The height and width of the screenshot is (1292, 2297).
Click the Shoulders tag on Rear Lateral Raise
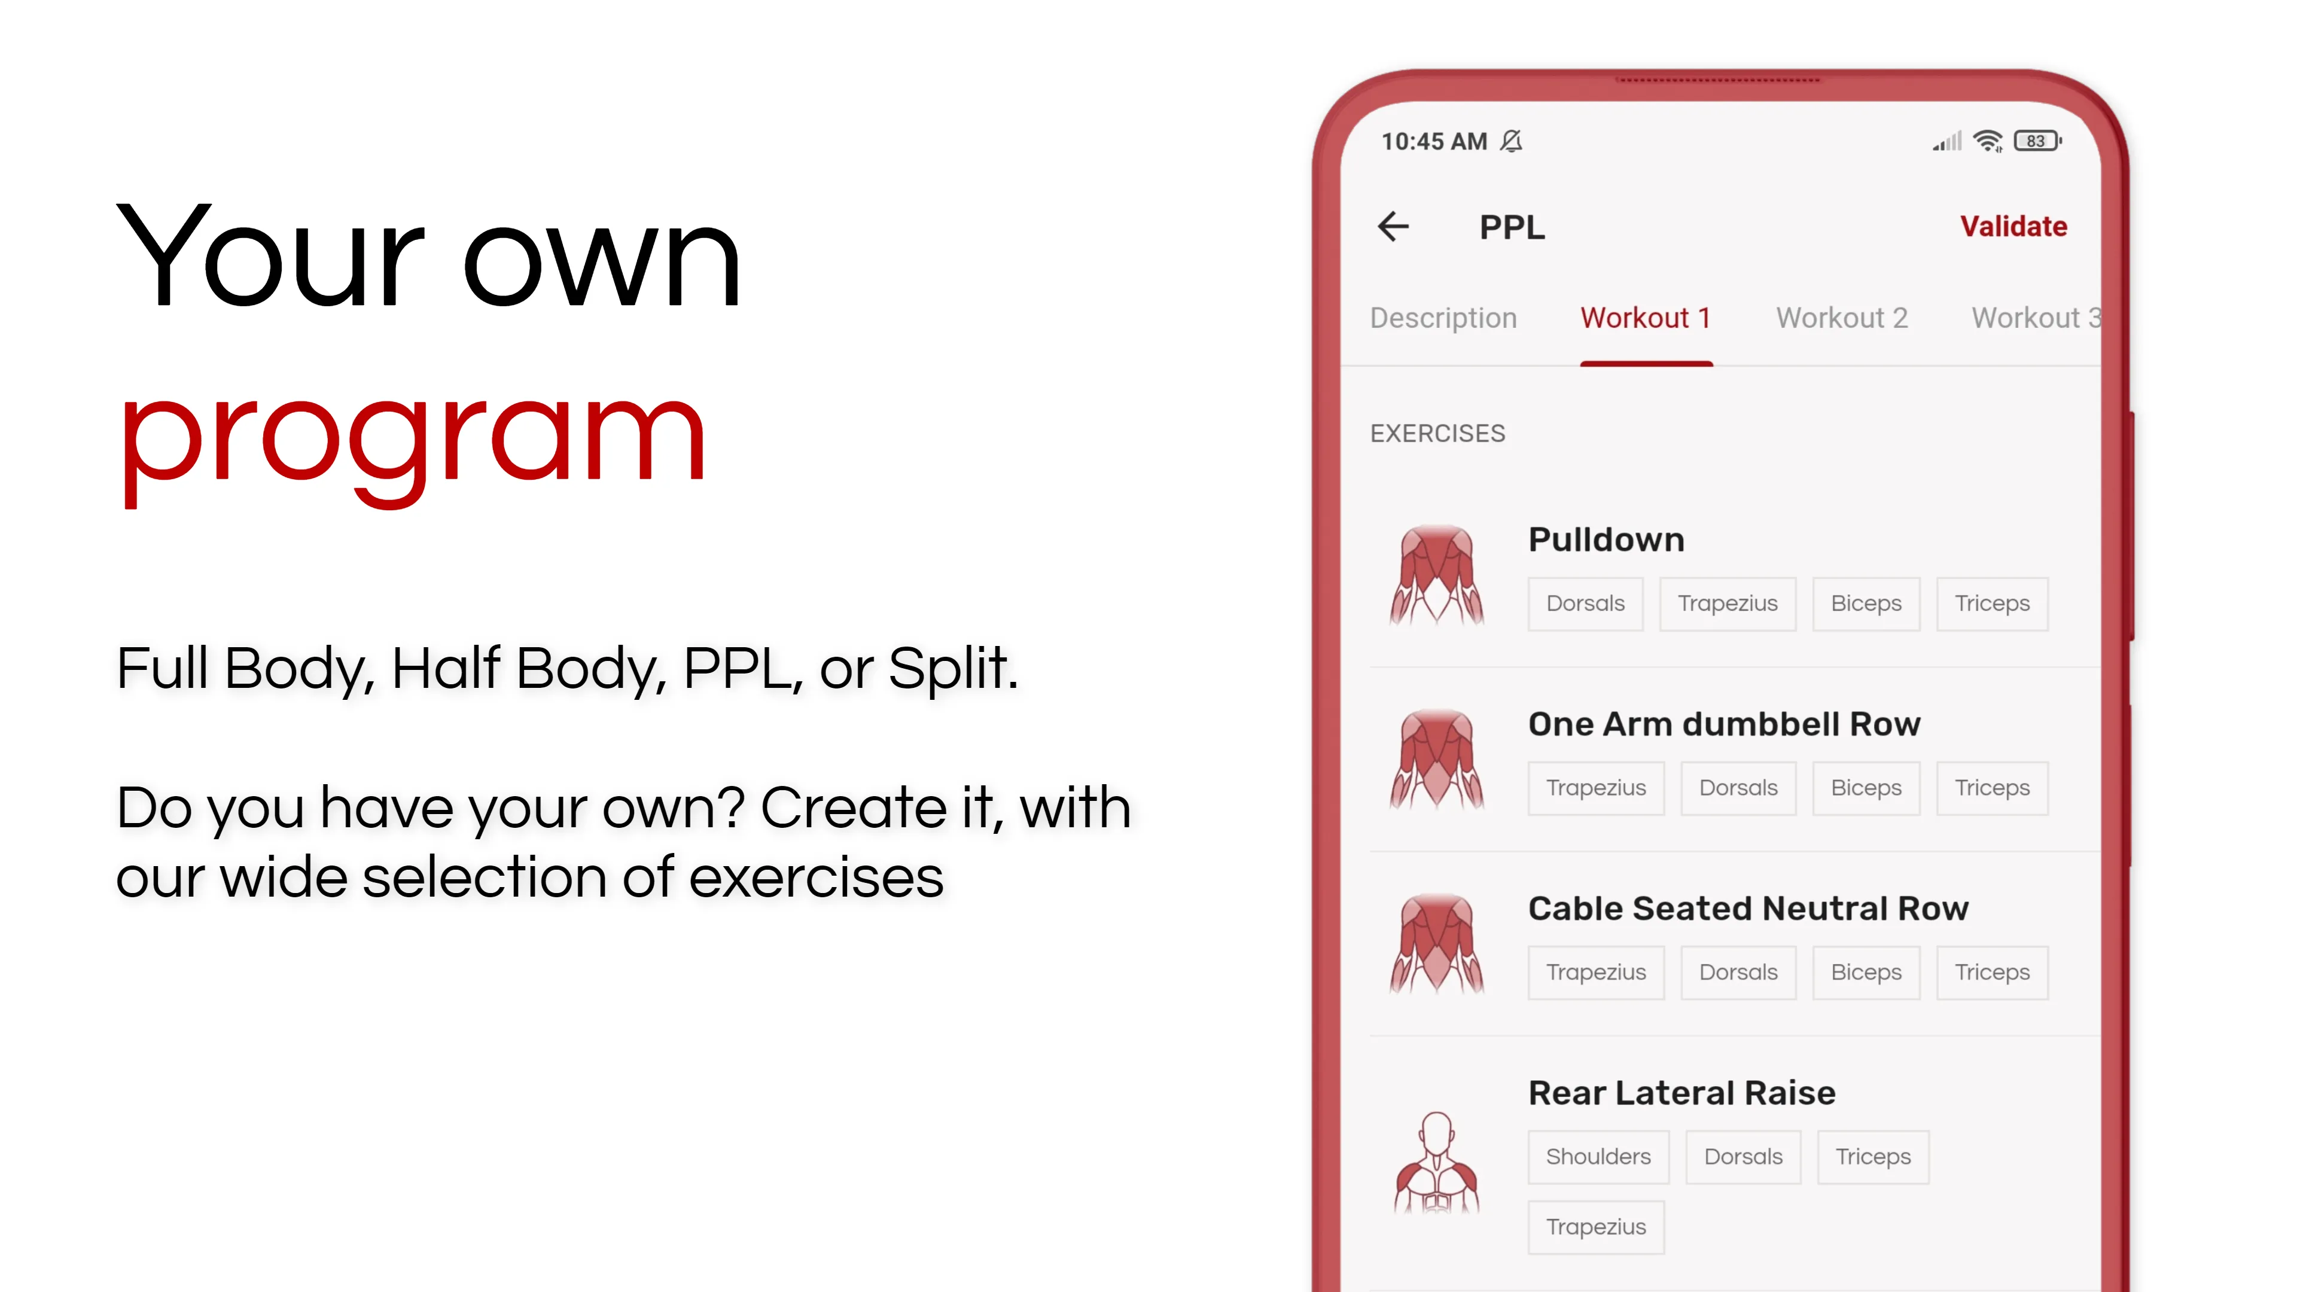1598,1156
